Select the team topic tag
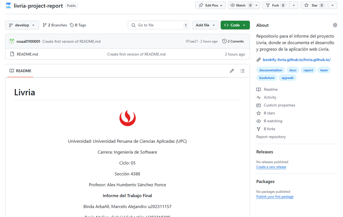Viewport: 343px width, 217px height. (x=324, y=70)
